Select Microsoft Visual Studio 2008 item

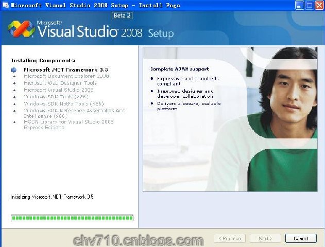(x=58, y=90)
